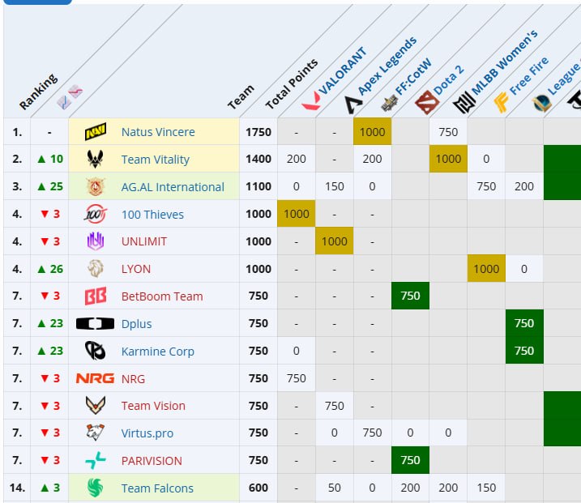Screen dimensions: 581x503
Task: Click the VALORANT game icon in header
Action: click(311, 100)
